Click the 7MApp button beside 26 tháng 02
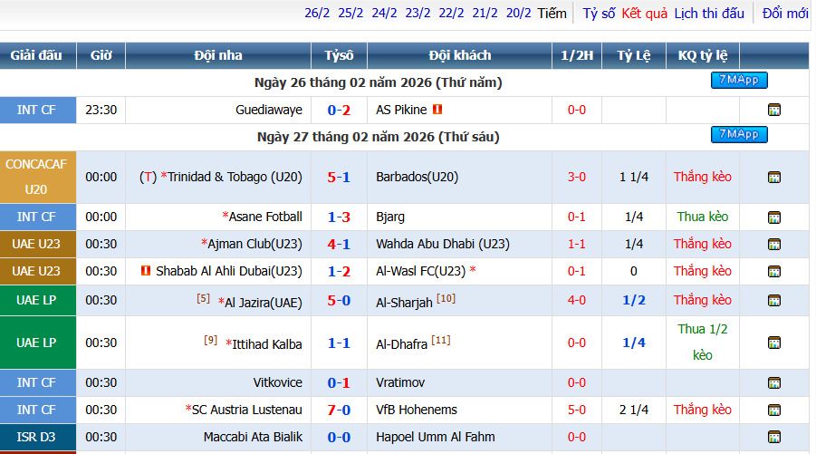This screenshot has width=816, height=454. (x=739, y=80)
